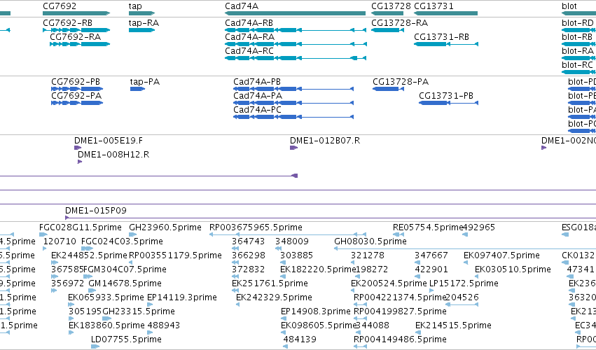Click protein CG13728-PA
This screenshot has height=350, width=596.
(x=388, y=89)
